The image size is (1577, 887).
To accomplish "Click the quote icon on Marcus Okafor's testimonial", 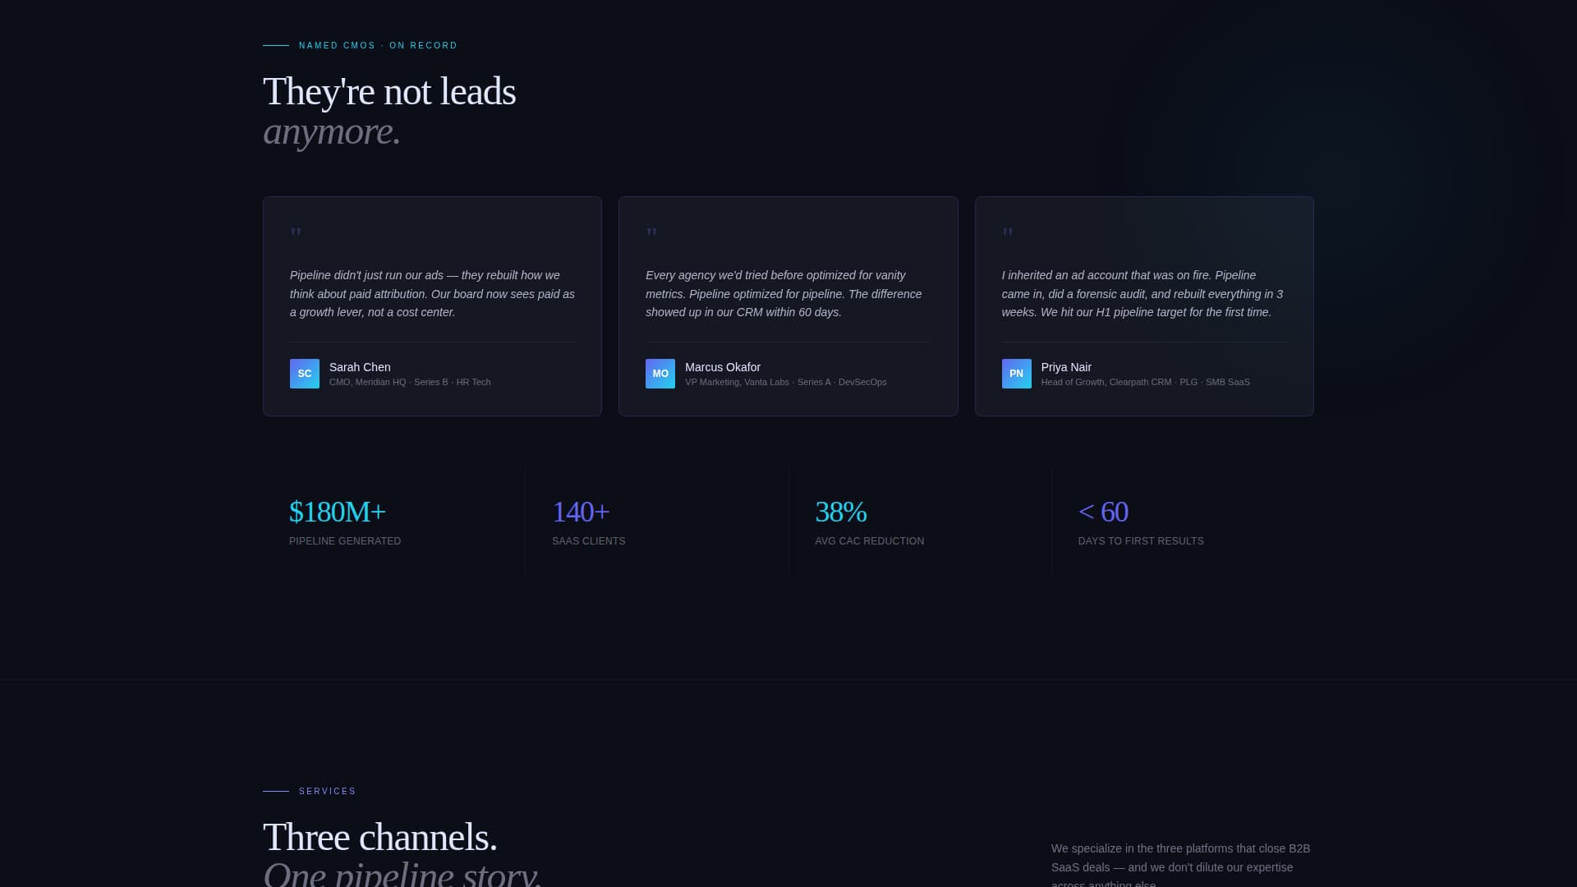I will 653,232.
